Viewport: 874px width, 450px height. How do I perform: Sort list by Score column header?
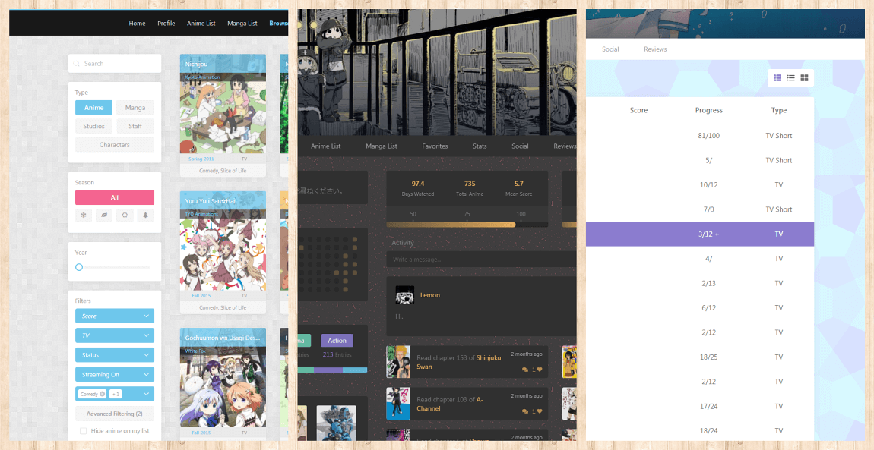tap(638, 110)
